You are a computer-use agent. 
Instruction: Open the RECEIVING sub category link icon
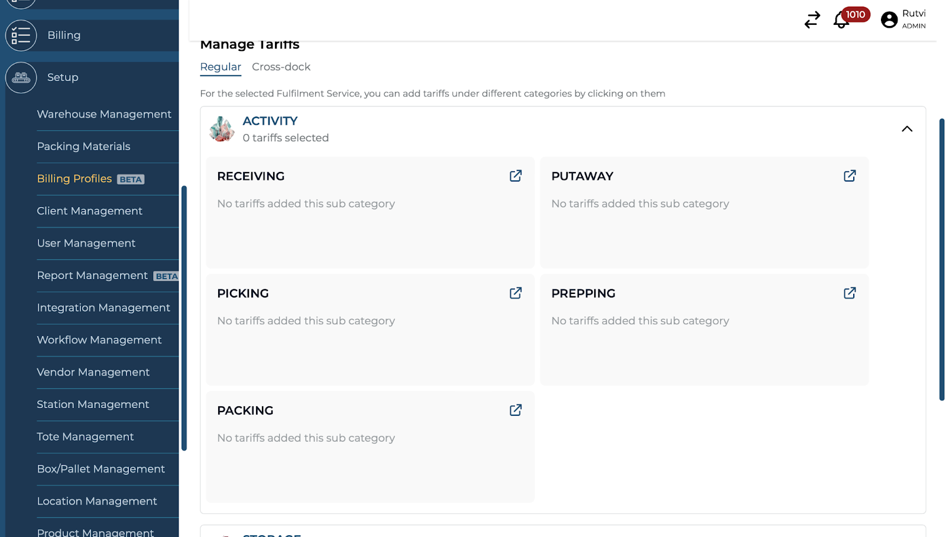point(516,176)
